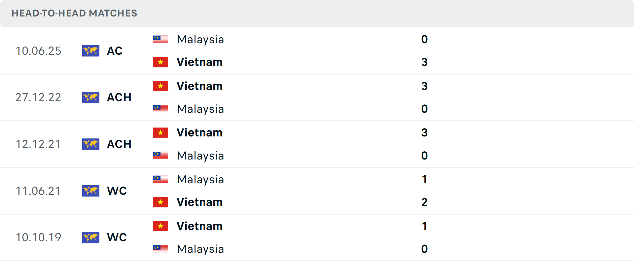Open the Malaysia team page from the top row
This screenshot has height=261, width=634.
coord(200,40)
